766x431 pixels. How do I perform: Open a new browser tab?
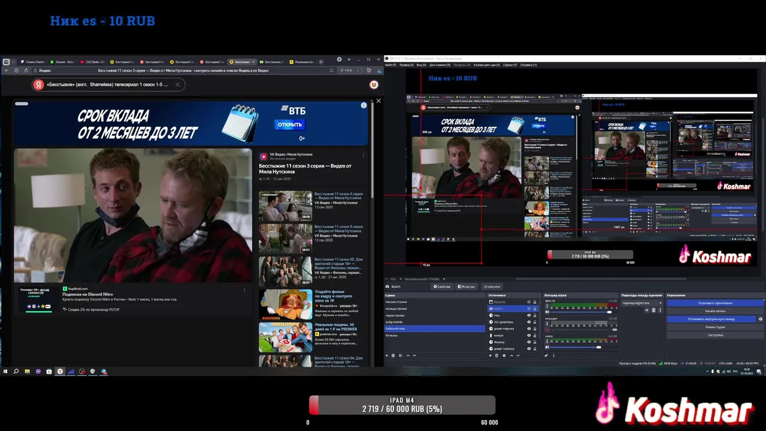(x=321, y=62)
